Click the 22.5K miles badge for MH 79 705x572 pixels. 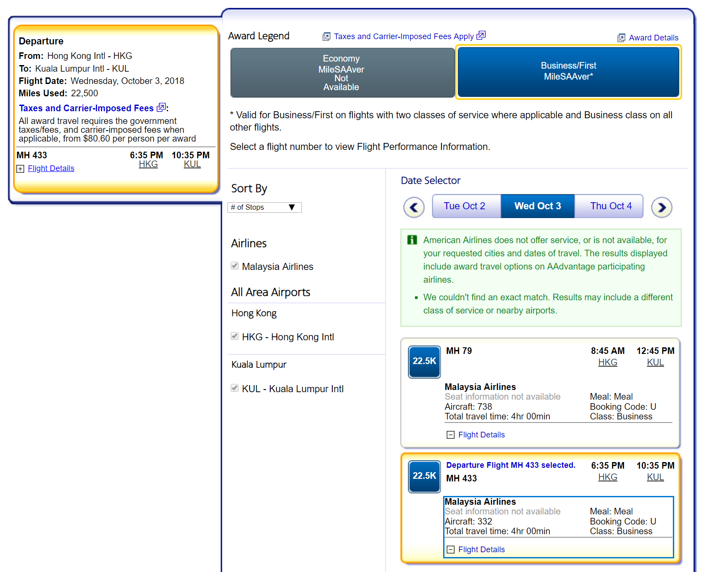point(424,361)
